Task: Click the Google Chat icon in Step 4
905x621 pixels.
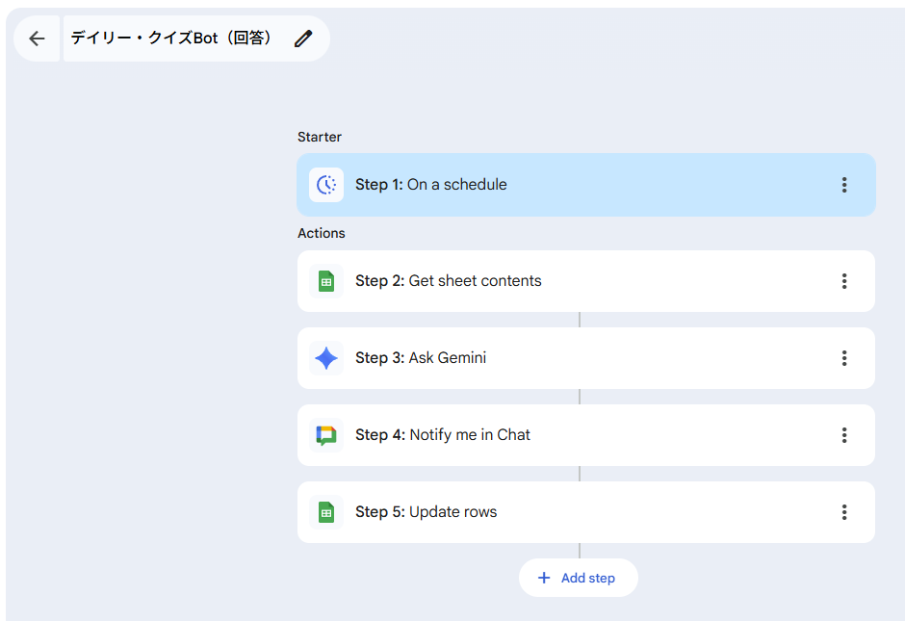Action: click(326, 435)
